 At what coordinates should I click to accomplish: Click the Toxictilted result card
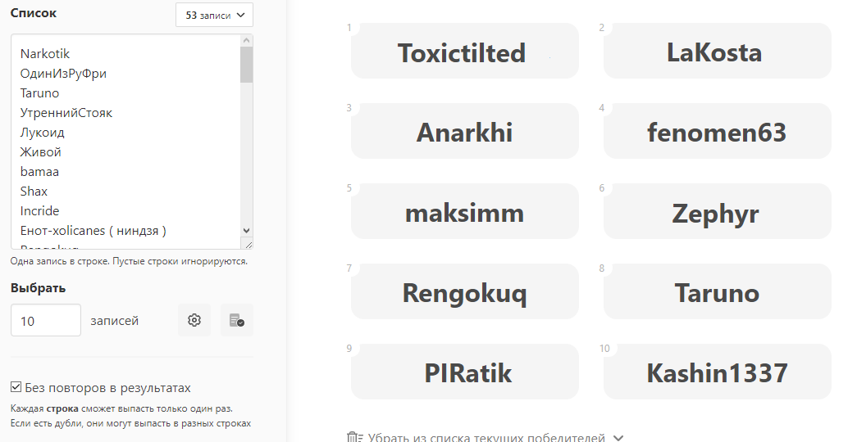[464, 52]
